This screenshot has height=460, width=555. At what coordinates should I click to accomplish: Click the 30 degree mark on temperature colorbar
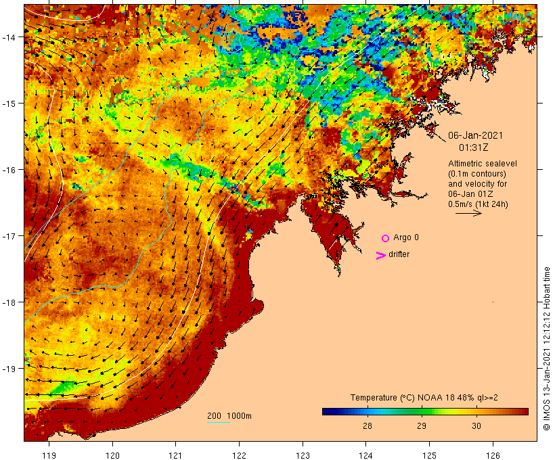tap(476, 425)
